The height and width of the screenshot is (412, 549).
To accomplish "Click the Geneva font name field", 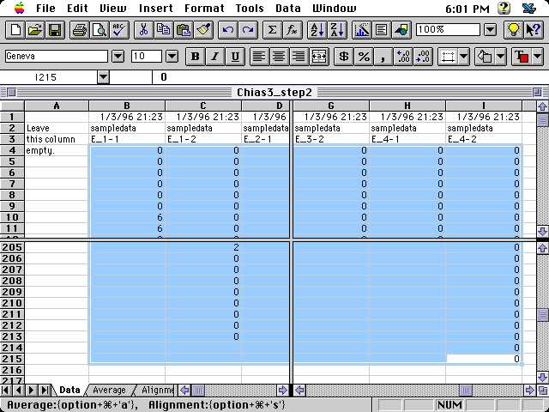I will click(57, 57).
